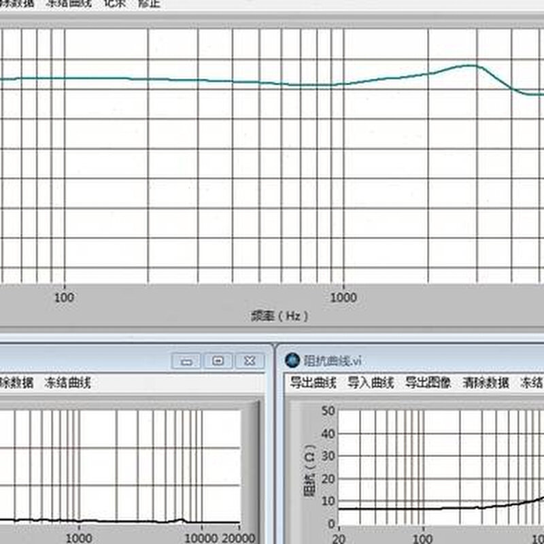This screenshot has width=544, height=544.
Task: Click 冻结曲线 in the top window menu
Action: (68, 3)
